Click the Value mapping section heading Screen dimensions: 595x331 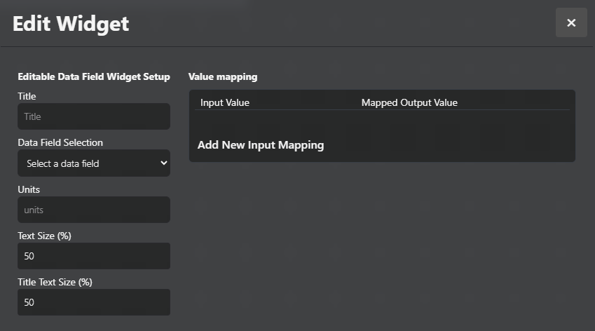223,76
